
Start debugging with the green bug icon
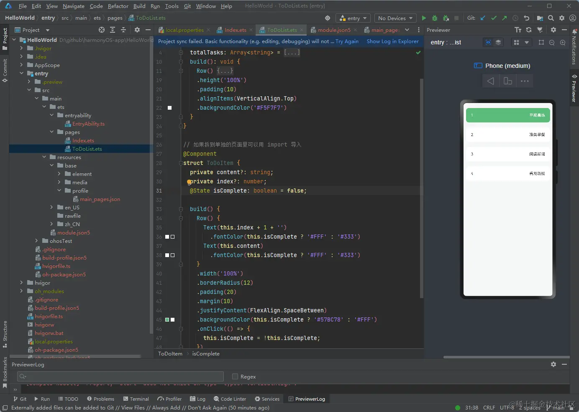(x=435, y=18)
